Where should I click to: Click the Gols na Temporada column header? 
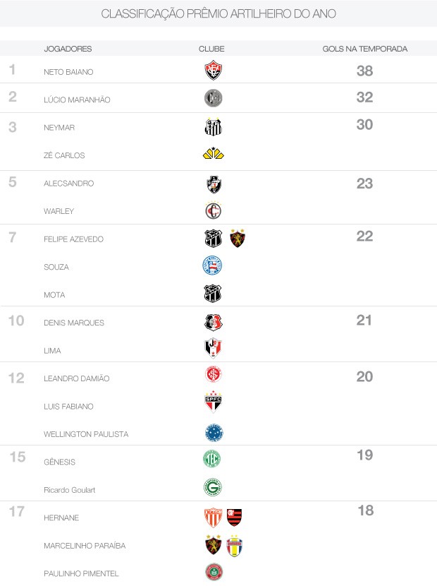tap(364, 49)
